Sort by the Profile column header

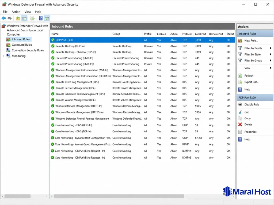[x=149, y=34]
